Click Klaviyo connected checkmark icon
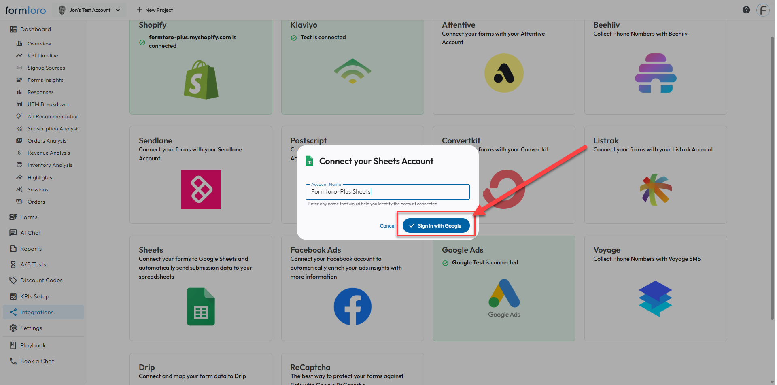 point(294,38)
